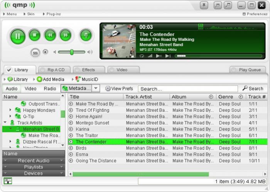
Task: Click play icon beside Tired Of Fighting
Action: (x=71, y=110)
